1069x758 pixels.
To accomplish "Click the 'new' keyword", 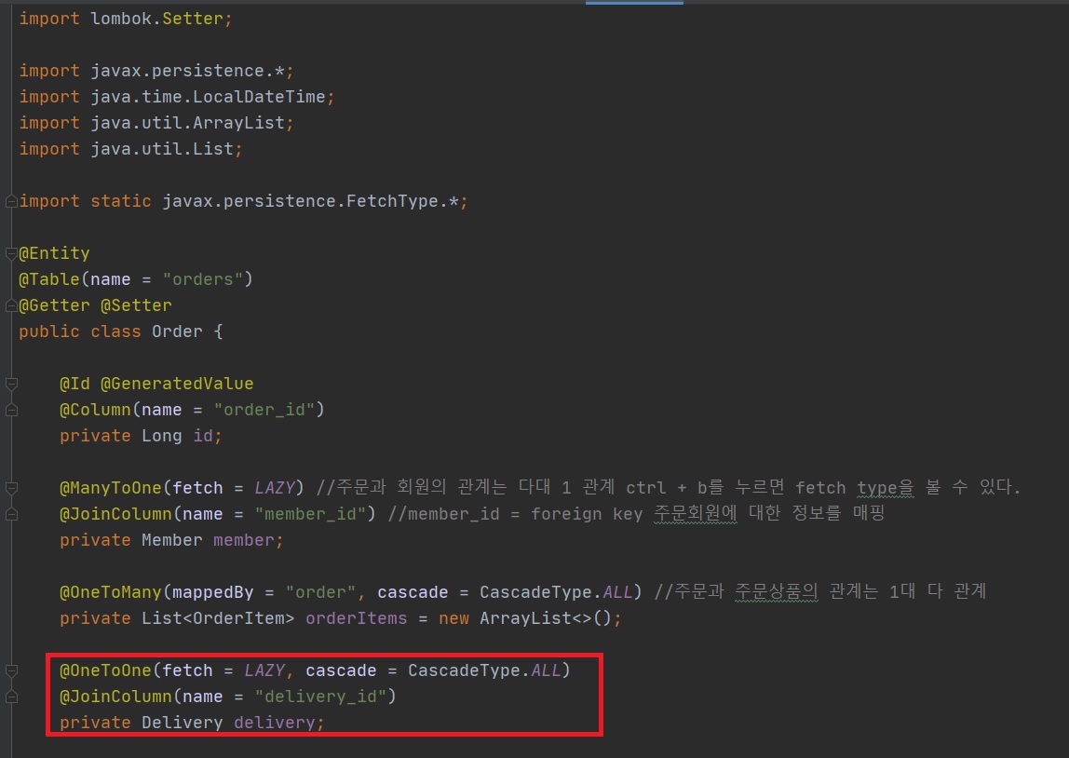I will (453, 618).
